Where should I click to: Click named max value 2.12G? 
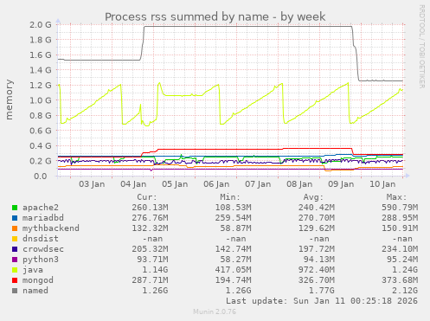405,291
